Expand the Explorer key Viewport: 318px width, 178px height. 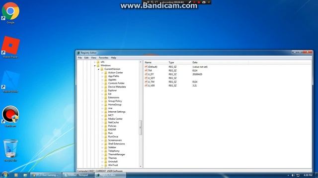[102, 90]
